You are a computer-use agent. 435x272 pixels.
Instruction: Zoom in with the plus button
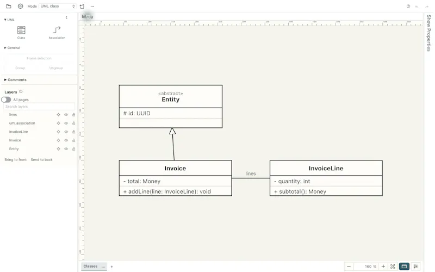pos(383,267)
